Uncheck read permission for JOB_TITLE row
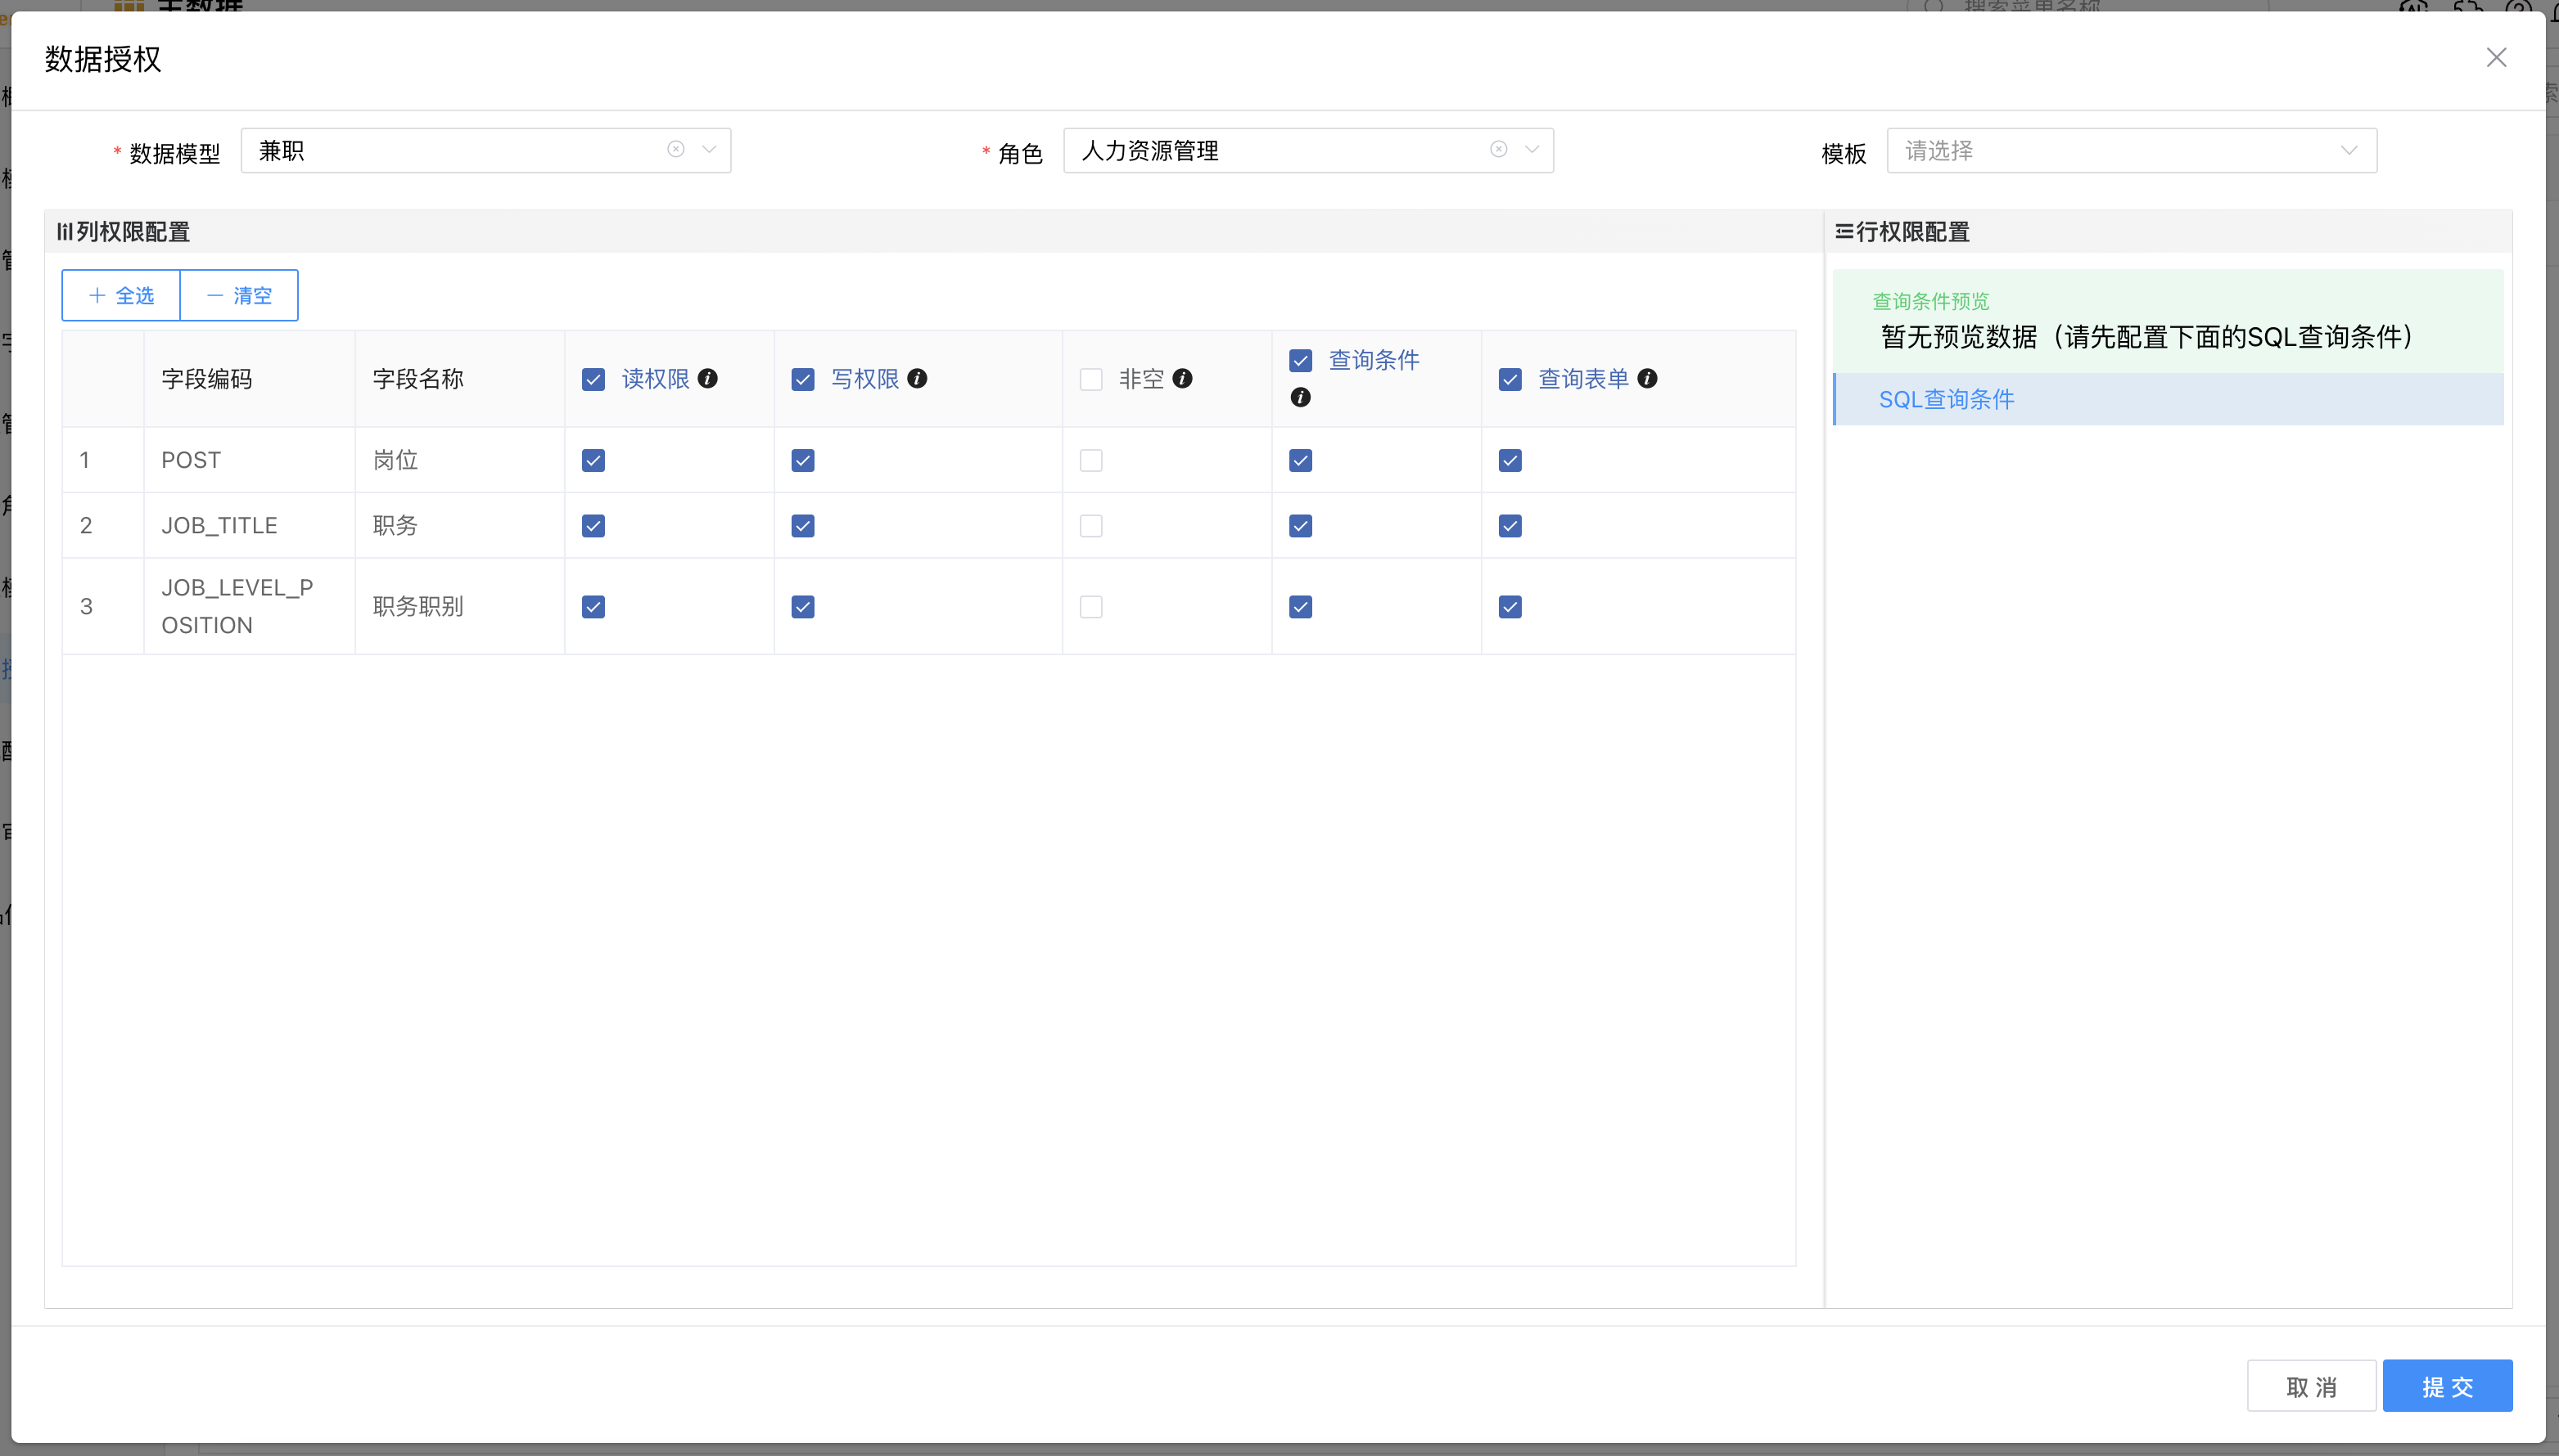Viewport: 2559px width, 1456px height. click(x=593, y=526)
